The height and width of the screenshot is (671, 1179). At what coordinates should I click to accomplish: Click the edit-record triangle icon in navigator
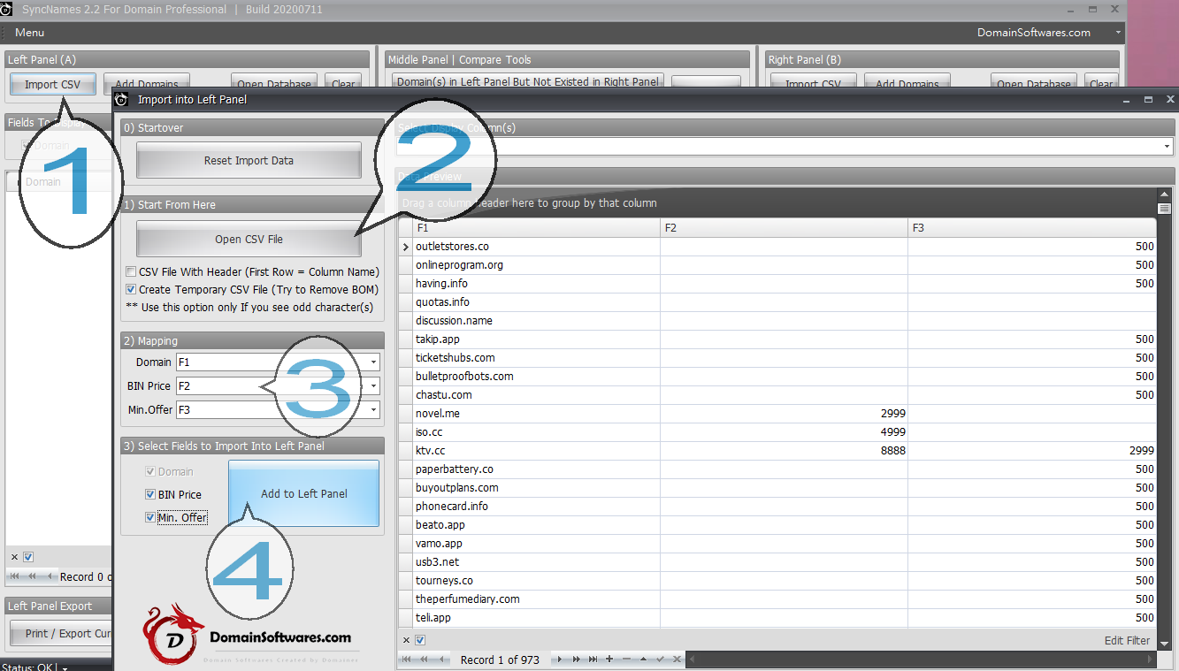click(643, 660)
